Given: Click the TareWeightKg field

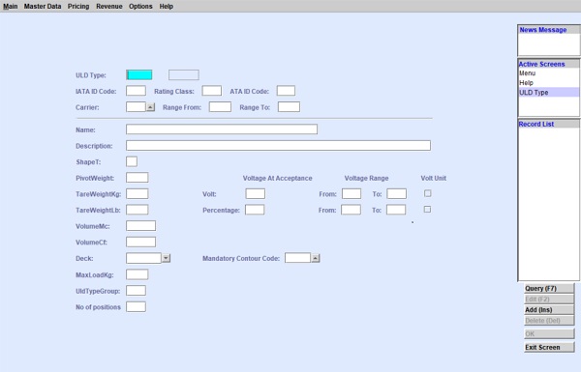Looking at the screenshot, I should tap(138, 194).
